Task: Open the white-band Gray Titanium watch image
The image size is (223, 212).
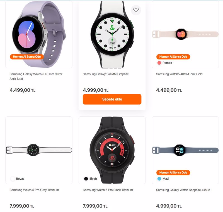Action: click(39, 150)
